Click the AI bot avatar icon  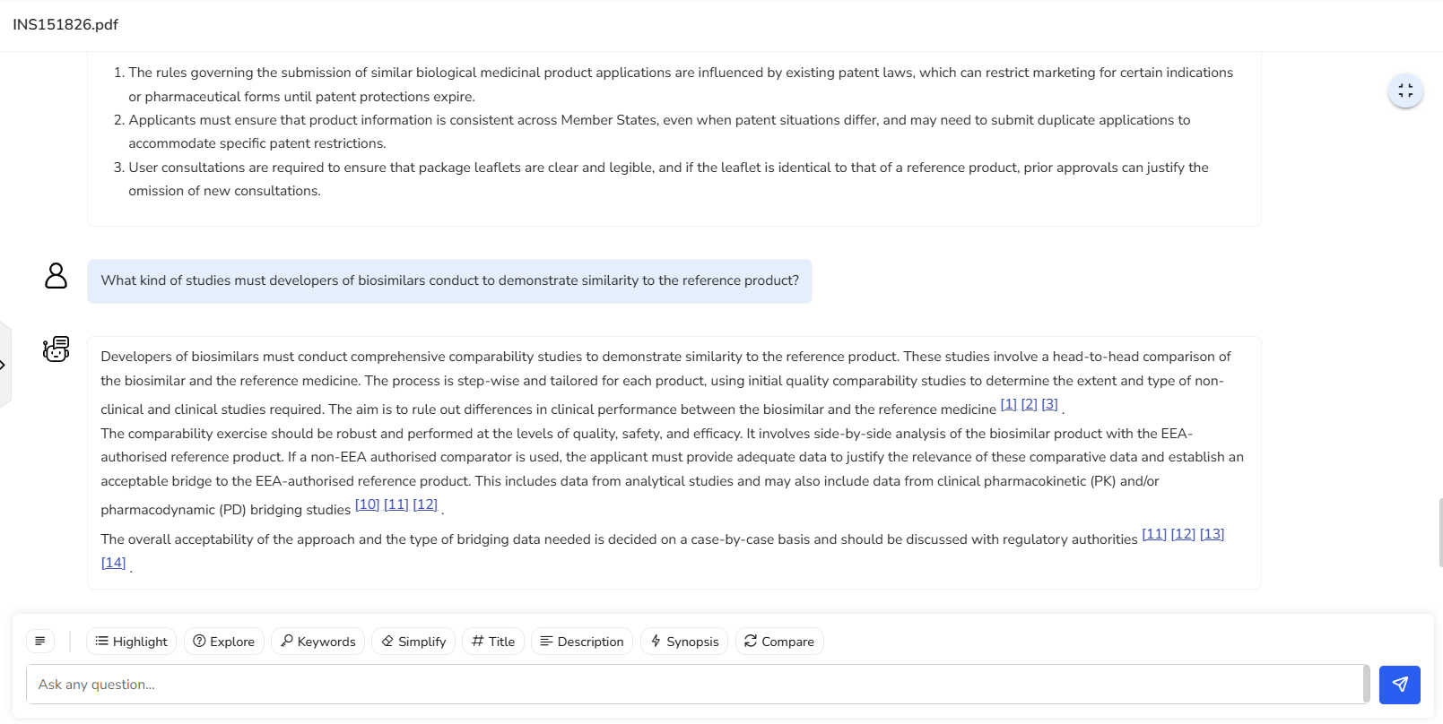pyautogui.click(x=56, y=349)
